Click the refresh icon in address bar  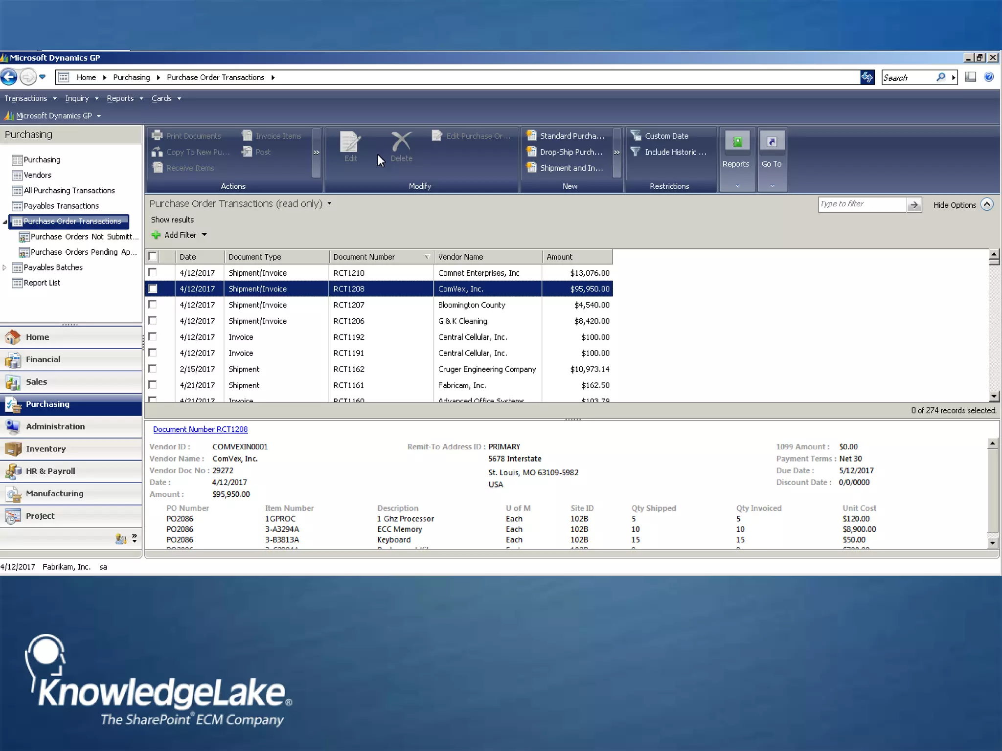point(867,77)
